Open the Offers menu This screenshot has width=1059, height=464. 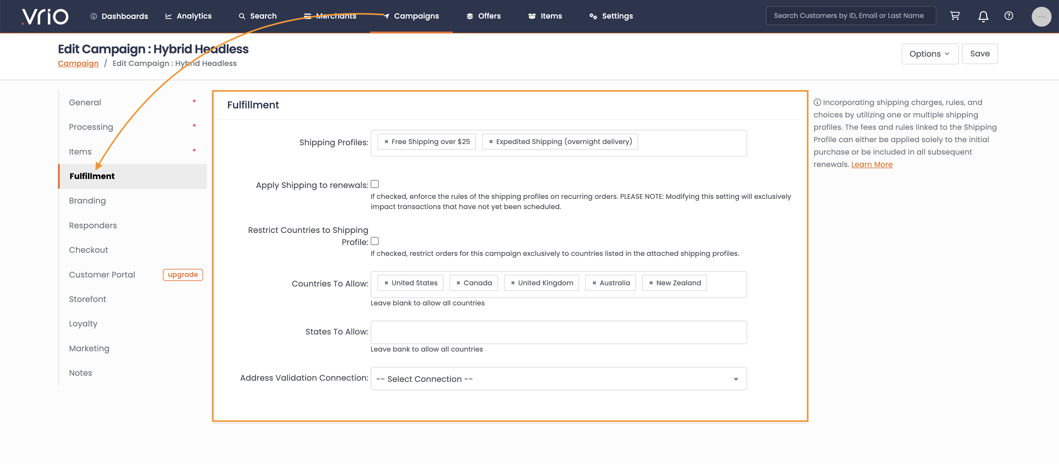point(483,16)
